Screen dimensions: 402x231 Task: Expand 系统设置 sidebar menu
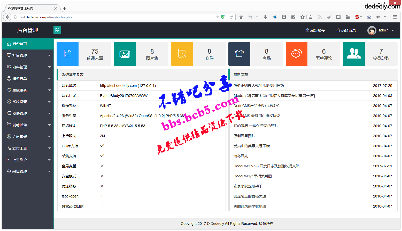coord(28,102)
